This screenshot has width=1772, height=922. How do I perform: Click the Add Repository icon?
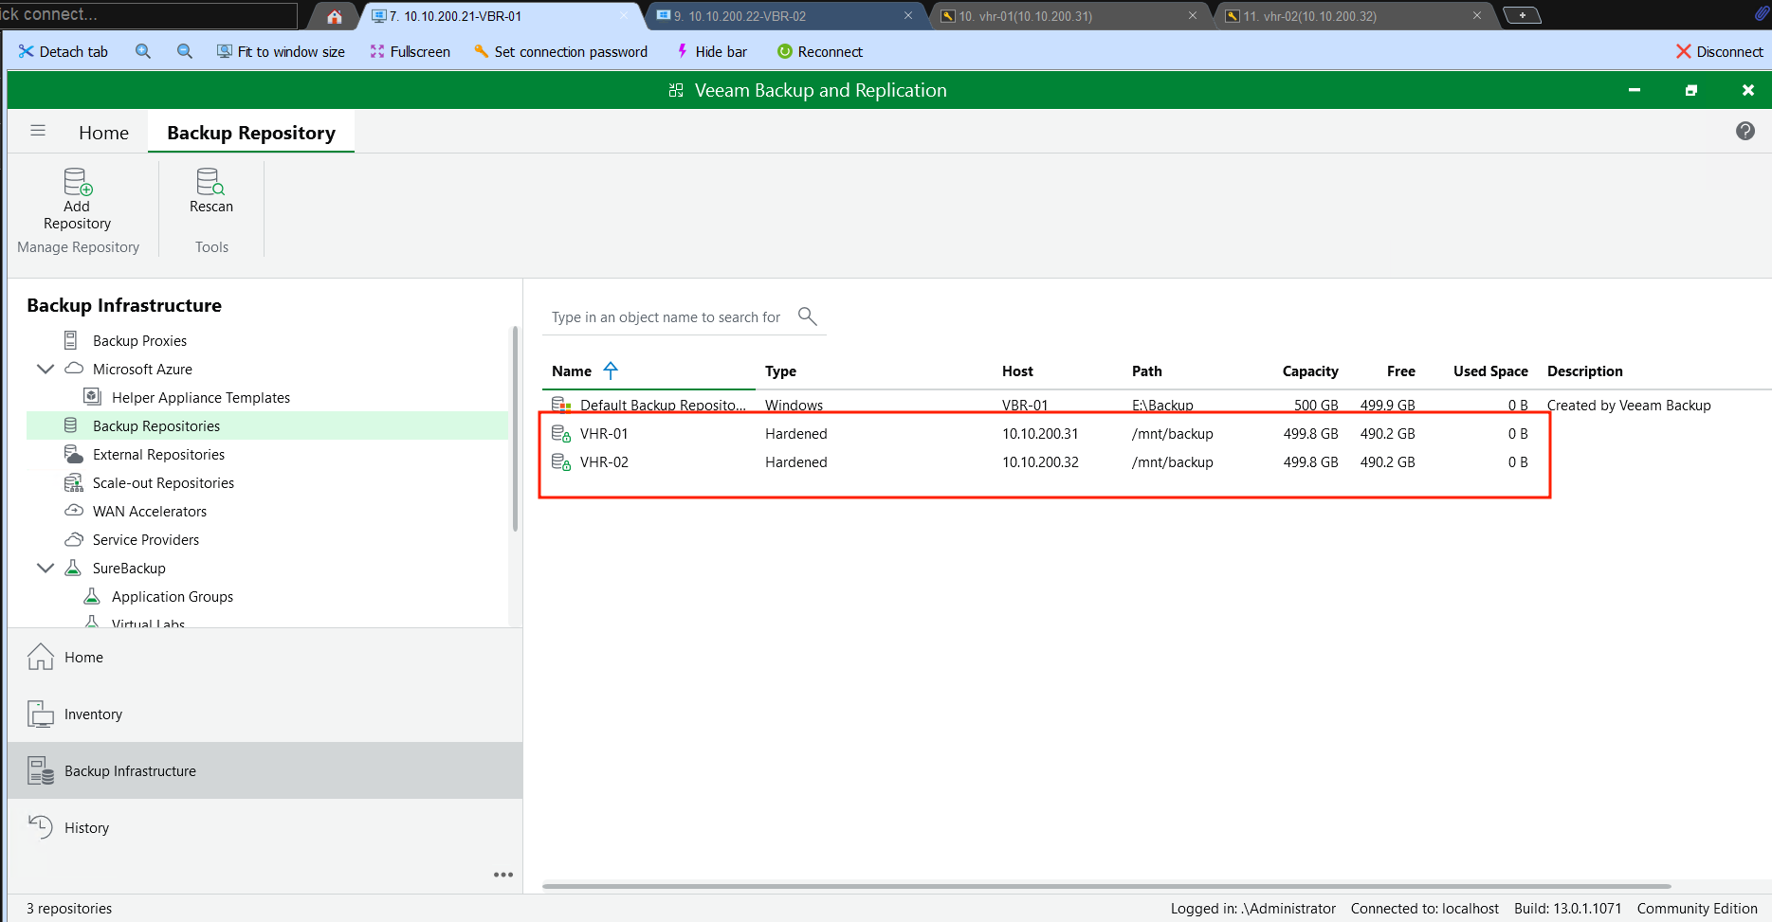tap(78, 182)
